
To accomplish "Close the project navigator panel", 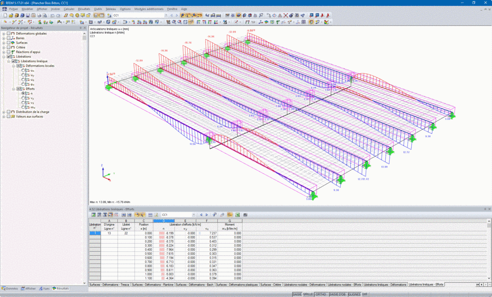I will [85, 28].
